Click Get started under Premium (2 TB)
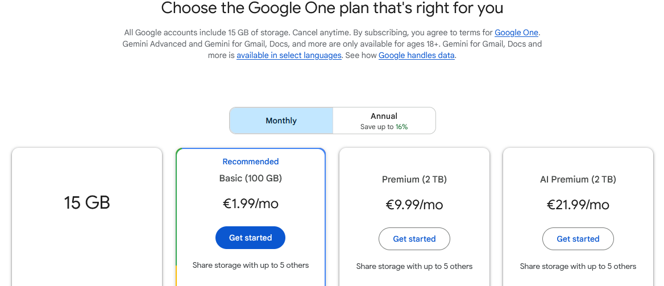 tap(414, 239)
